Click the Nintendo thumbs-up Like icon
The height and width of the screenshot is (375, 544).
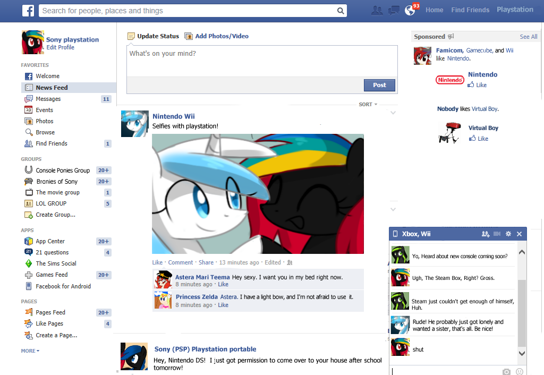(471, 84)
